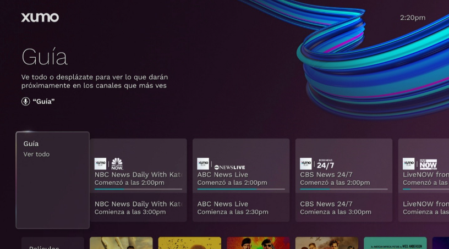Image resolution: width=449 pixels, height=249 pixels.
Task: Select LiveNOW upcoming program listing
Action: pos(424,208)
